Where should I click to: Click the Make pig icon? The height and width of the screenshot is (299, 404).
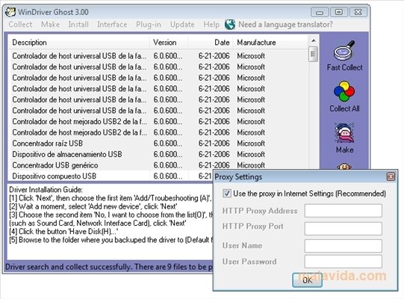coord(344,133)
